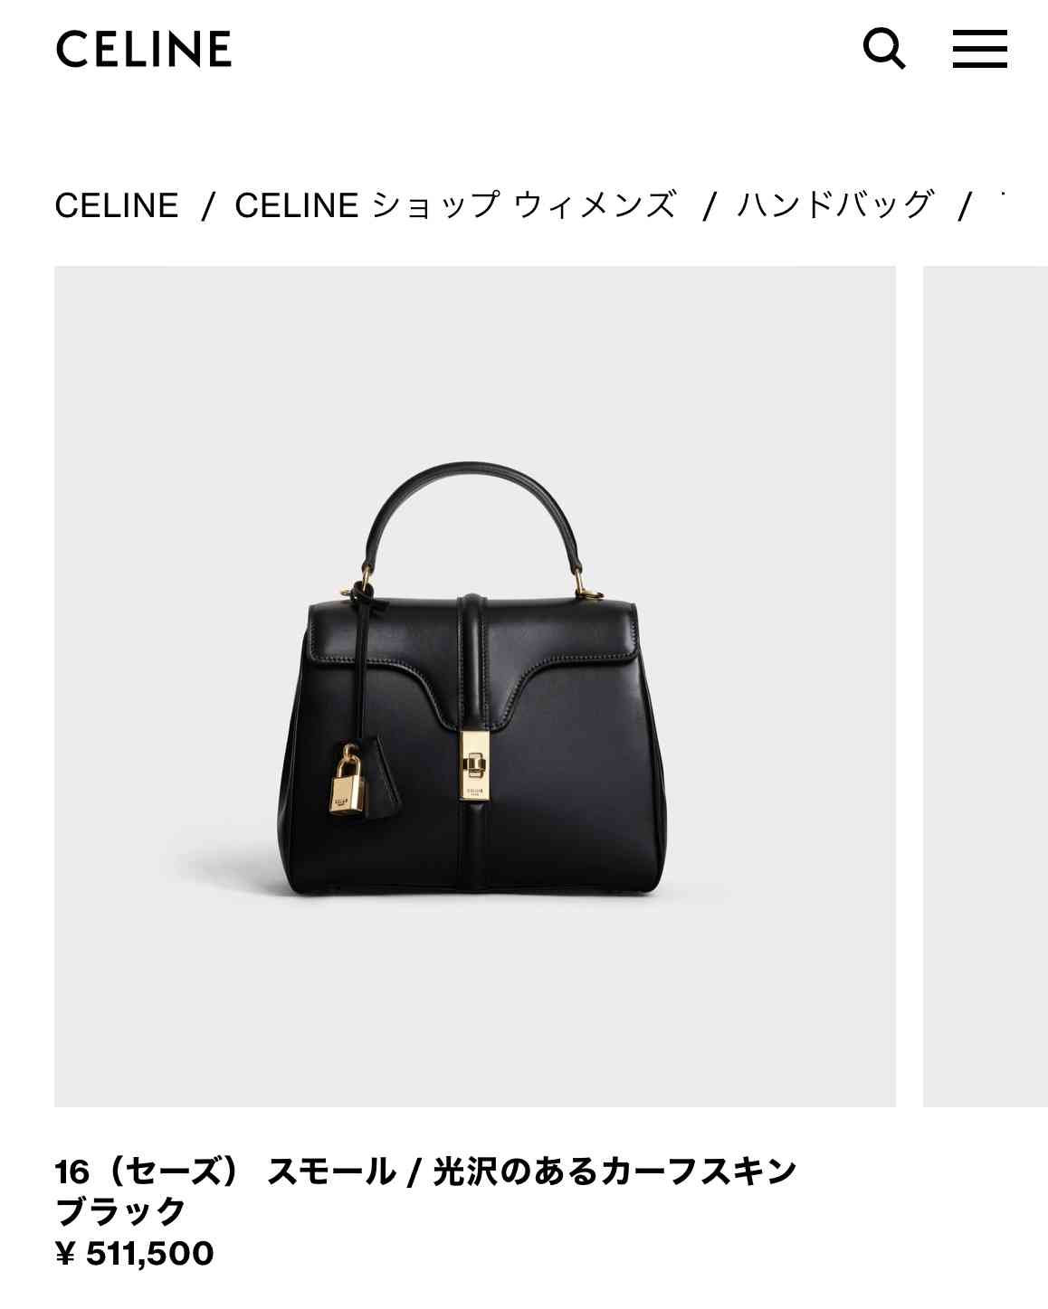This screenshot has width=1048, height=1309.
Task: Open the search magnifier icon
Action: (x=884, y=49)
